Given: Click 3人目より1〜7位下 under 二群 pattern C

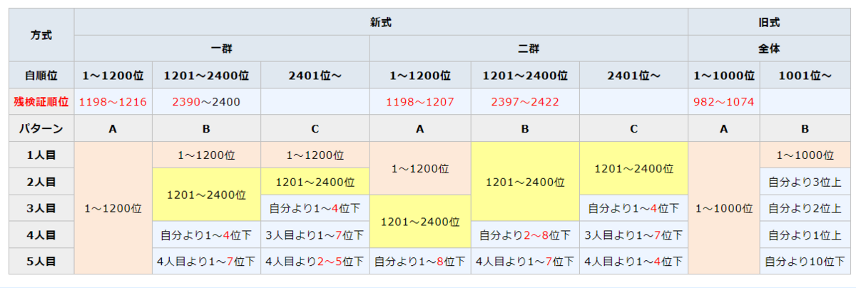Looking at the screenshot, I should coord(633,235).
